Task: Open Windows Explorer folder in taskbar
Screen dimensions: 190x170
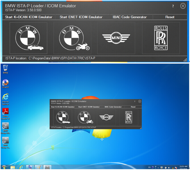Action: tap(13, 167)
